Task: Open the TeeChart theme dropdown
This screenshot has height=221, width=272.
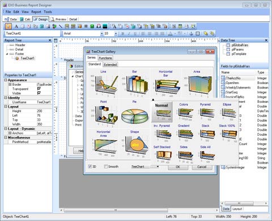Action: (158, 166)
